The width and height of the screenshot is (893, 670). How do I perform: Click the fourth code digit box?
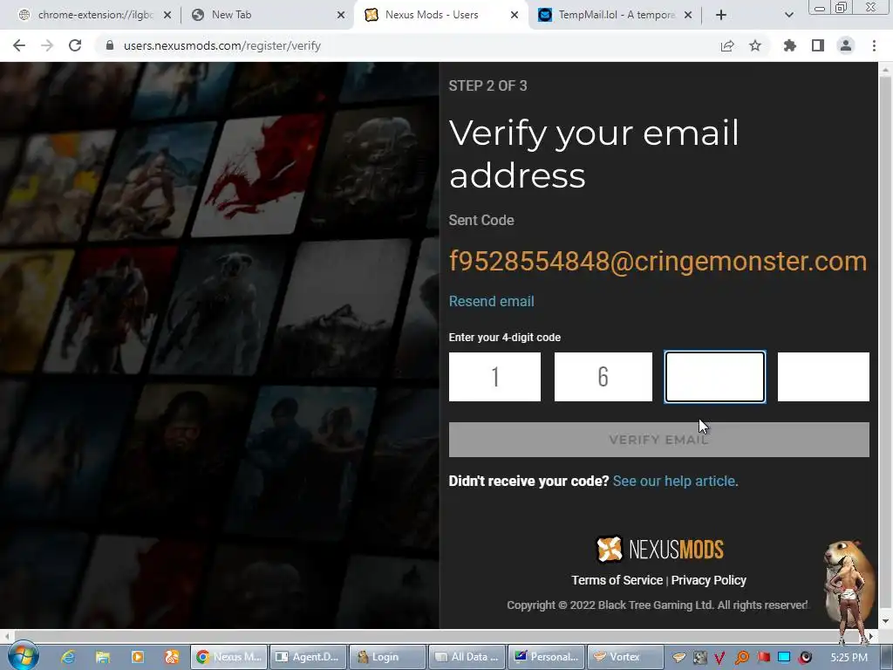[x=823, y=377]
